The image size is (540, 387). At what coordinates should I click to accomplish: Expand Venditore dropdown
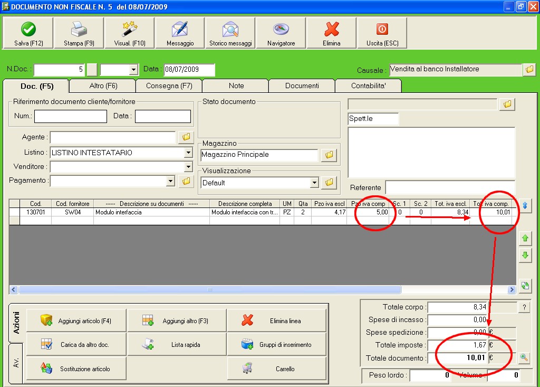pyautogui.click(x=188, y=167)
